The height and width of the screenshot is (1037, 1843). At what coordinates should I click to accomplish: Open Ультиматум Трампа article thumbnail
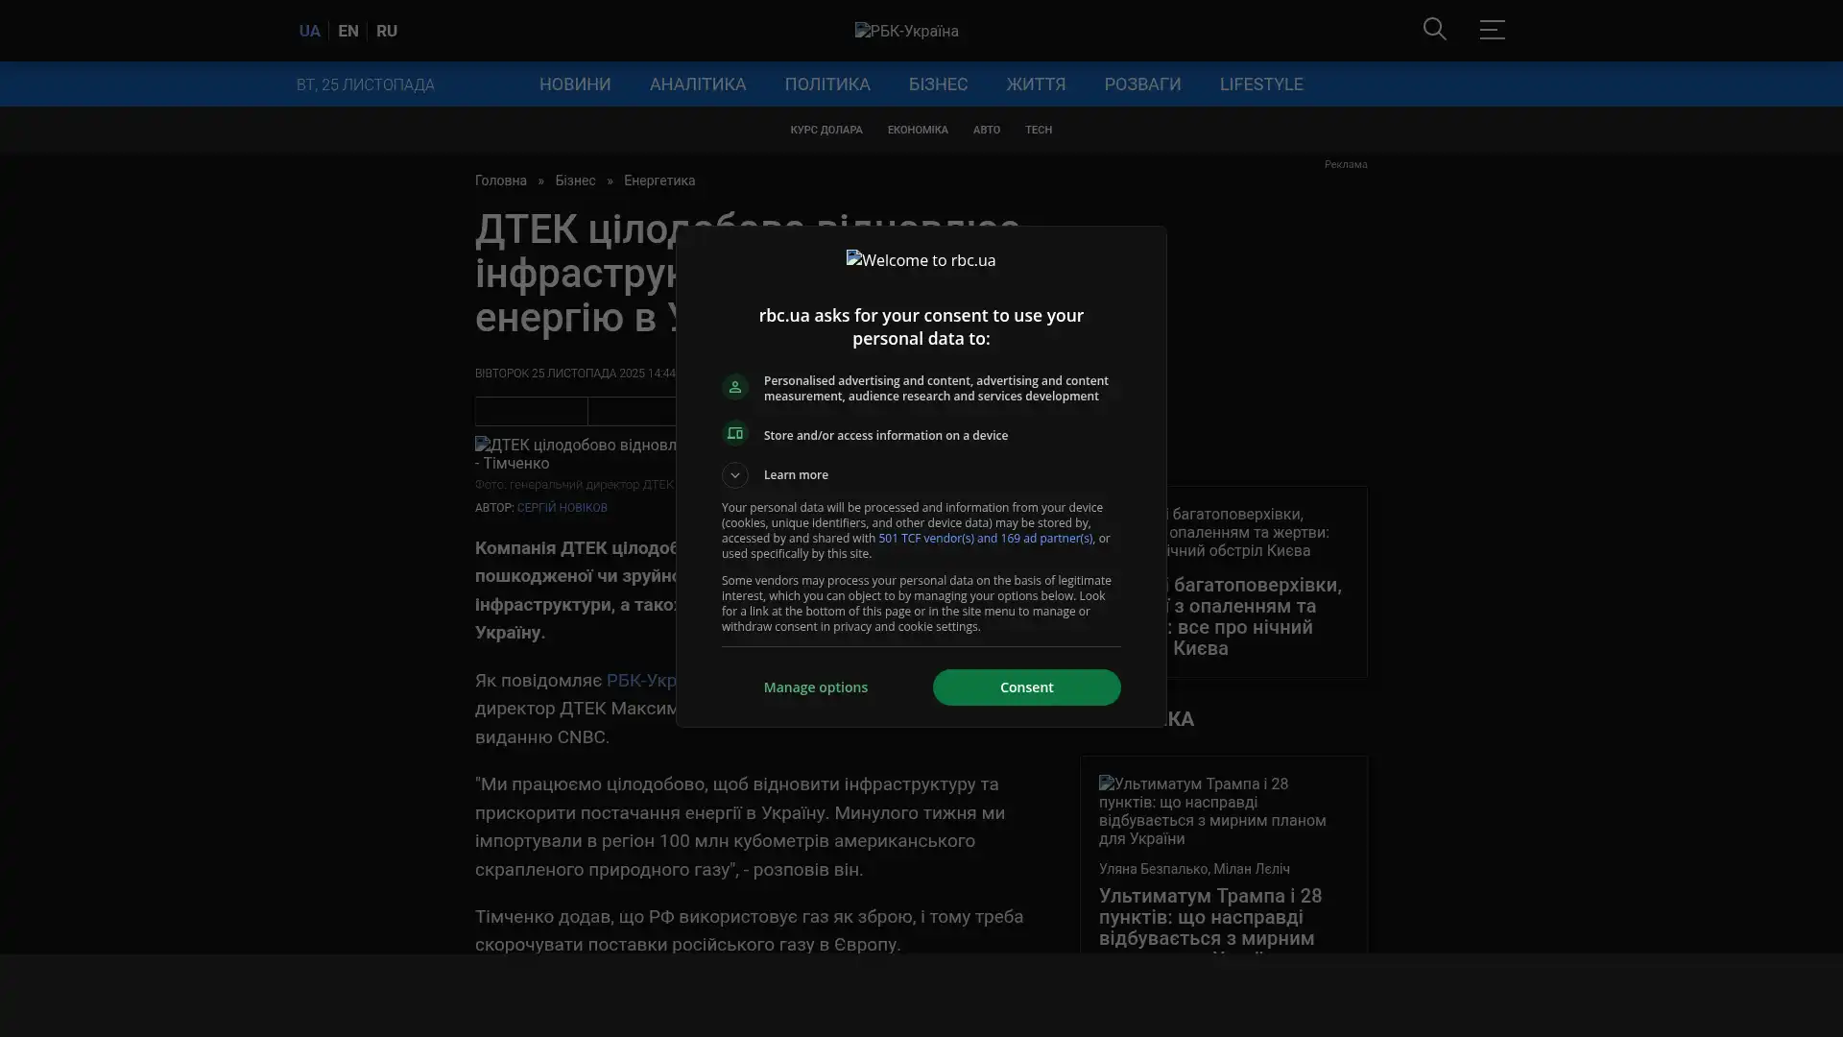click(1212, 810)
